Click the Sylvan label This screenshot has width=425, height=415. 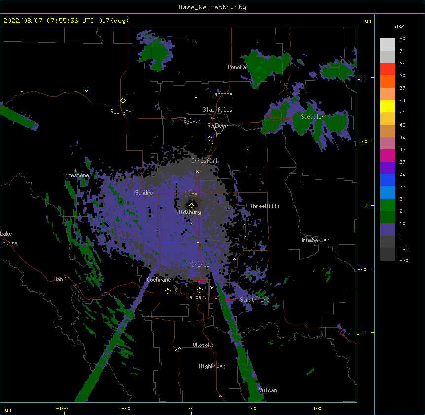pos(192,121)
